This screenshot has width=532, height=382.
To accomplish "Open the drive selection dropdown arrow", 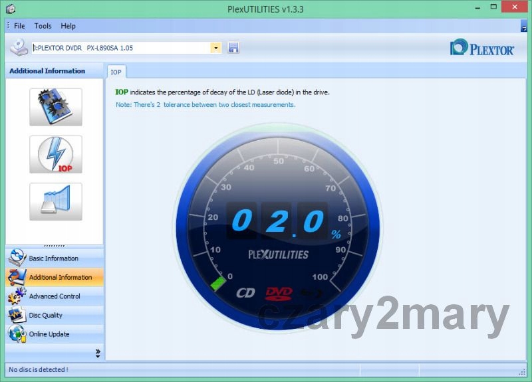I will click(x=215, y=48).
